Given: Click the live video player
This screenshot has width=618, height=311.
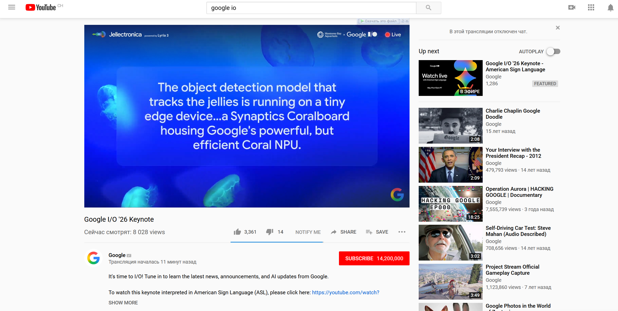Looking at the screenshot, I should coord(247,116).
